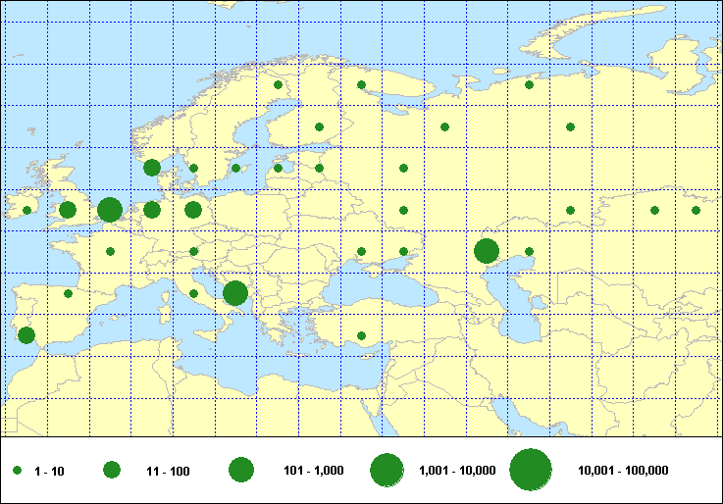This screenshot has width=723, height=504.
Task: Click the easternmost dot at the map's right edge
Action: point(696,210)
